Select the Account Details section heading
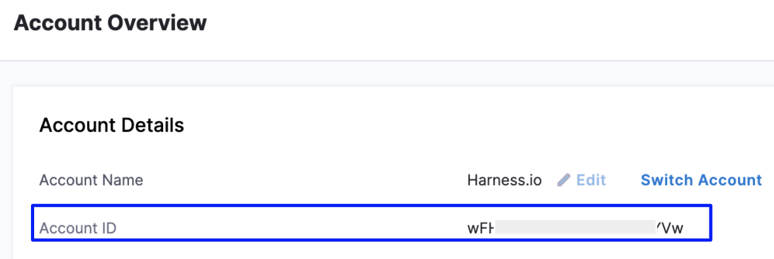Image resolution: width=774 pixels, height=259 pixels. pos(111,126)
